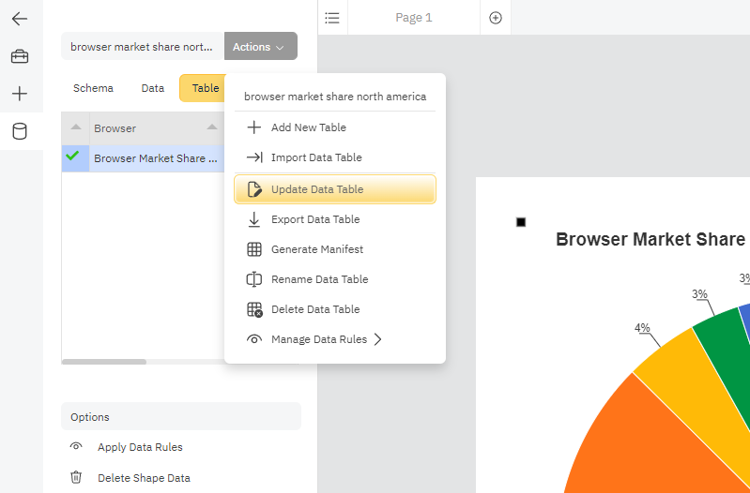Open the page list icon
Image resolution: width=750 pixels, height=493 pixels.
[x=331, y=18]
